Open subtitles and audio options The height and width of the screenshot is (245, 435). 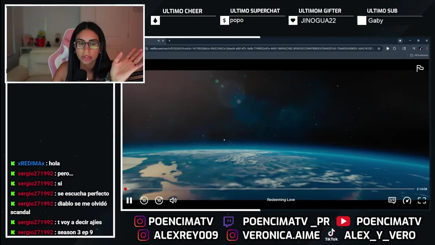pos(392,200)
